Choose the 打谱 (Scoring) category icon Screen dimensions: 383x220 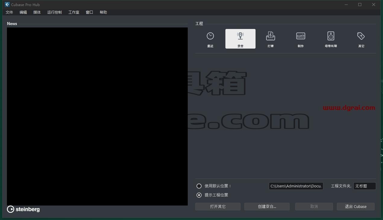click(x=271, y=39)
